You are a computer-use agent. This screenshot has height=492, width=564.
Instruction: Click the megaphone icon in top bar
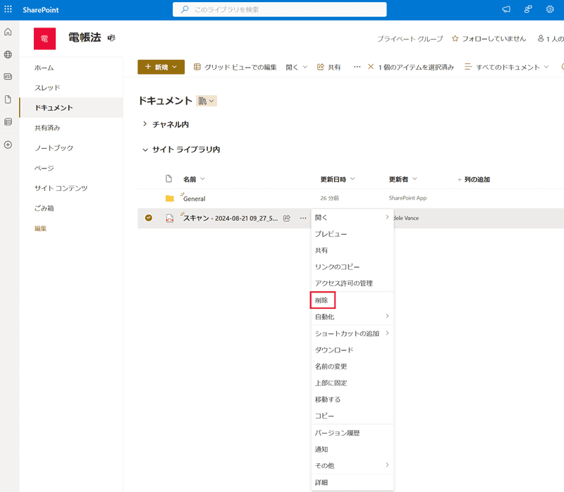(505, 9)
